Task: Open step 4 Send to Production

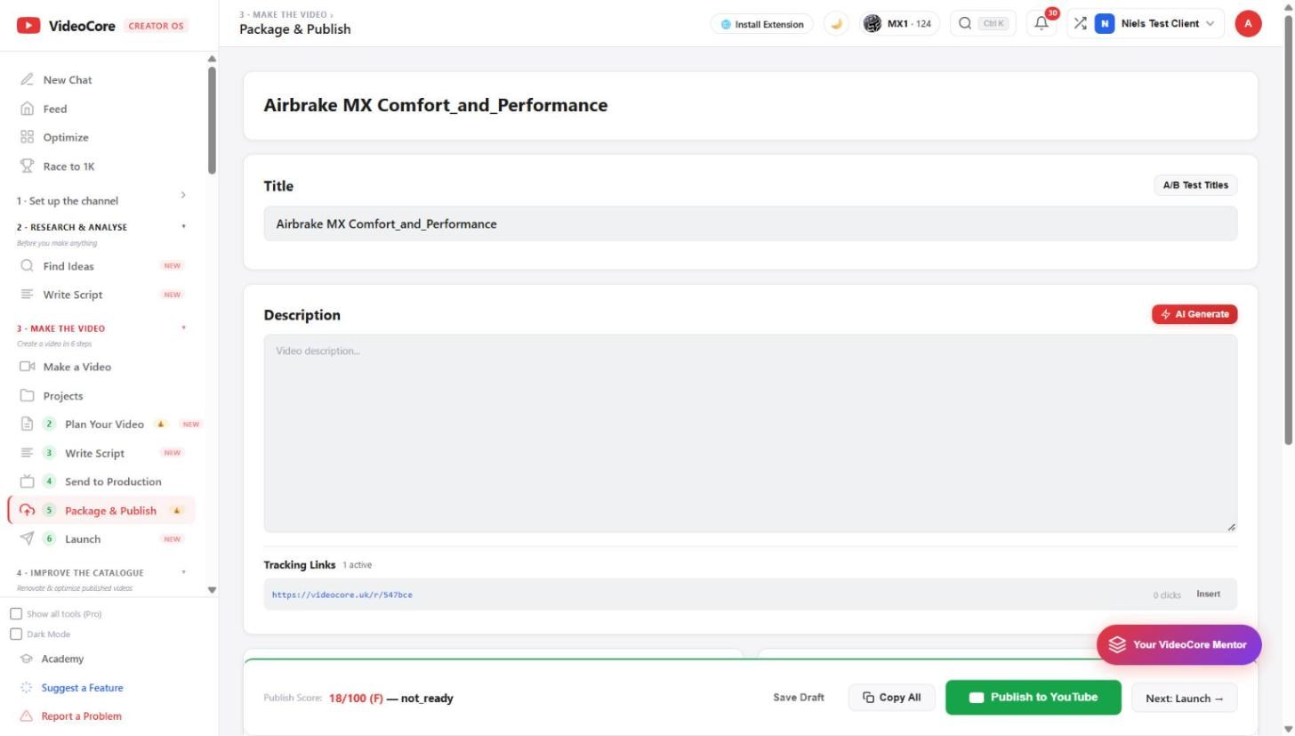Action: click(113, 481)
